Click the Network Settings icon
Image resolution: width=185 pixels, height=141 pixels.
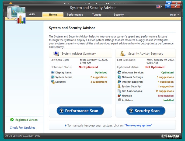[119, 77]
